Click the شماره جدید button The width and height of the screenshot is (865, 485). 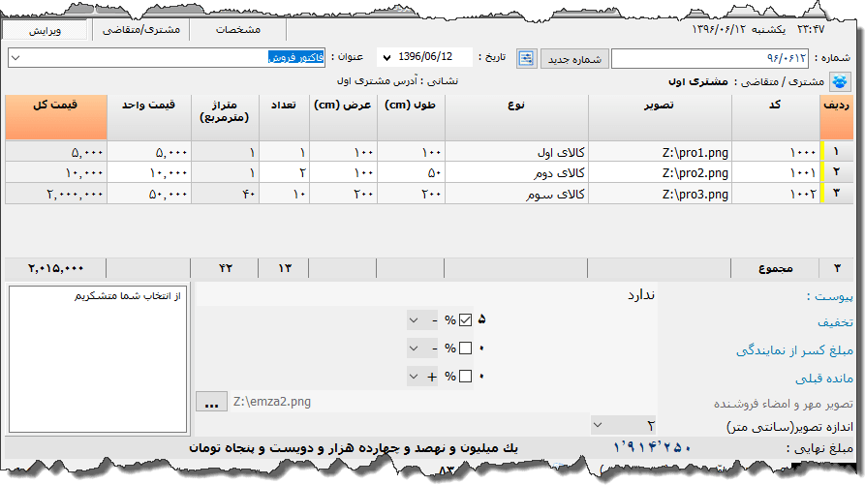point(574,59)
